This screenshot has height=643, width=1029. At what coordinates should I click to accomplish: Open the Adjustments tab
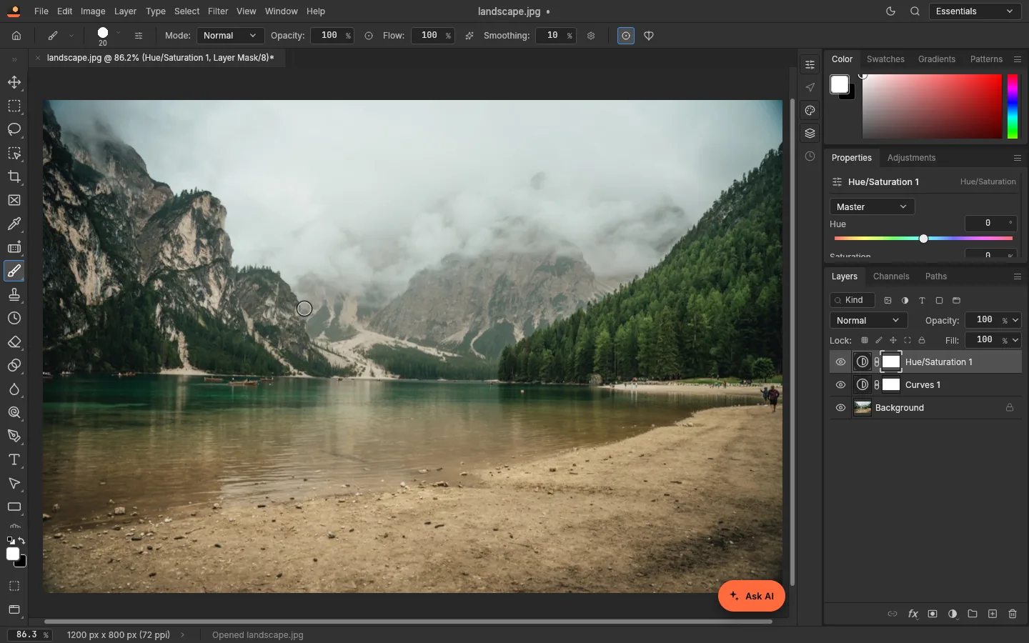pyautogui.click(x=911, y=158)
